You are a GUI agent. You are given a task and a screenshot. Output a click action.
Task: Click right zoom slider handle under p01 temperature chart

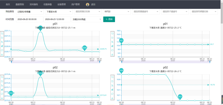pos(210,62)
